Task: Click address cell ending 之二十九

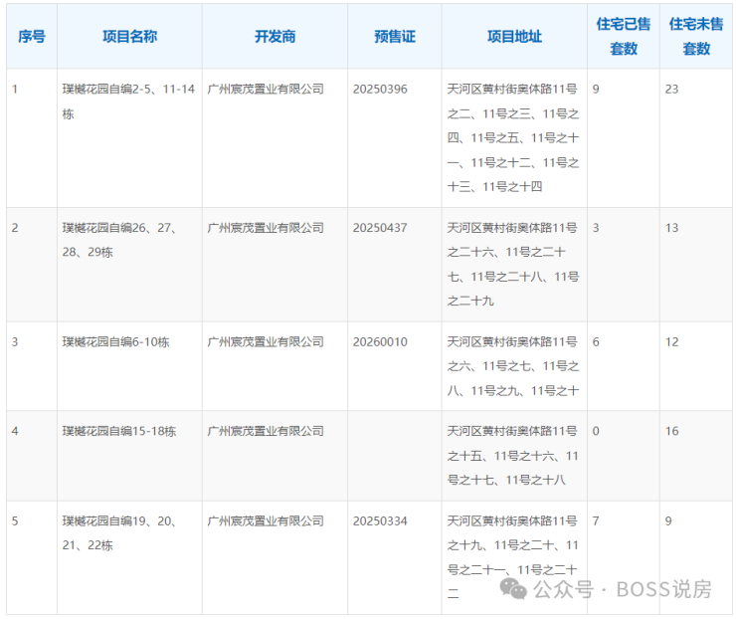Action: 513,265
